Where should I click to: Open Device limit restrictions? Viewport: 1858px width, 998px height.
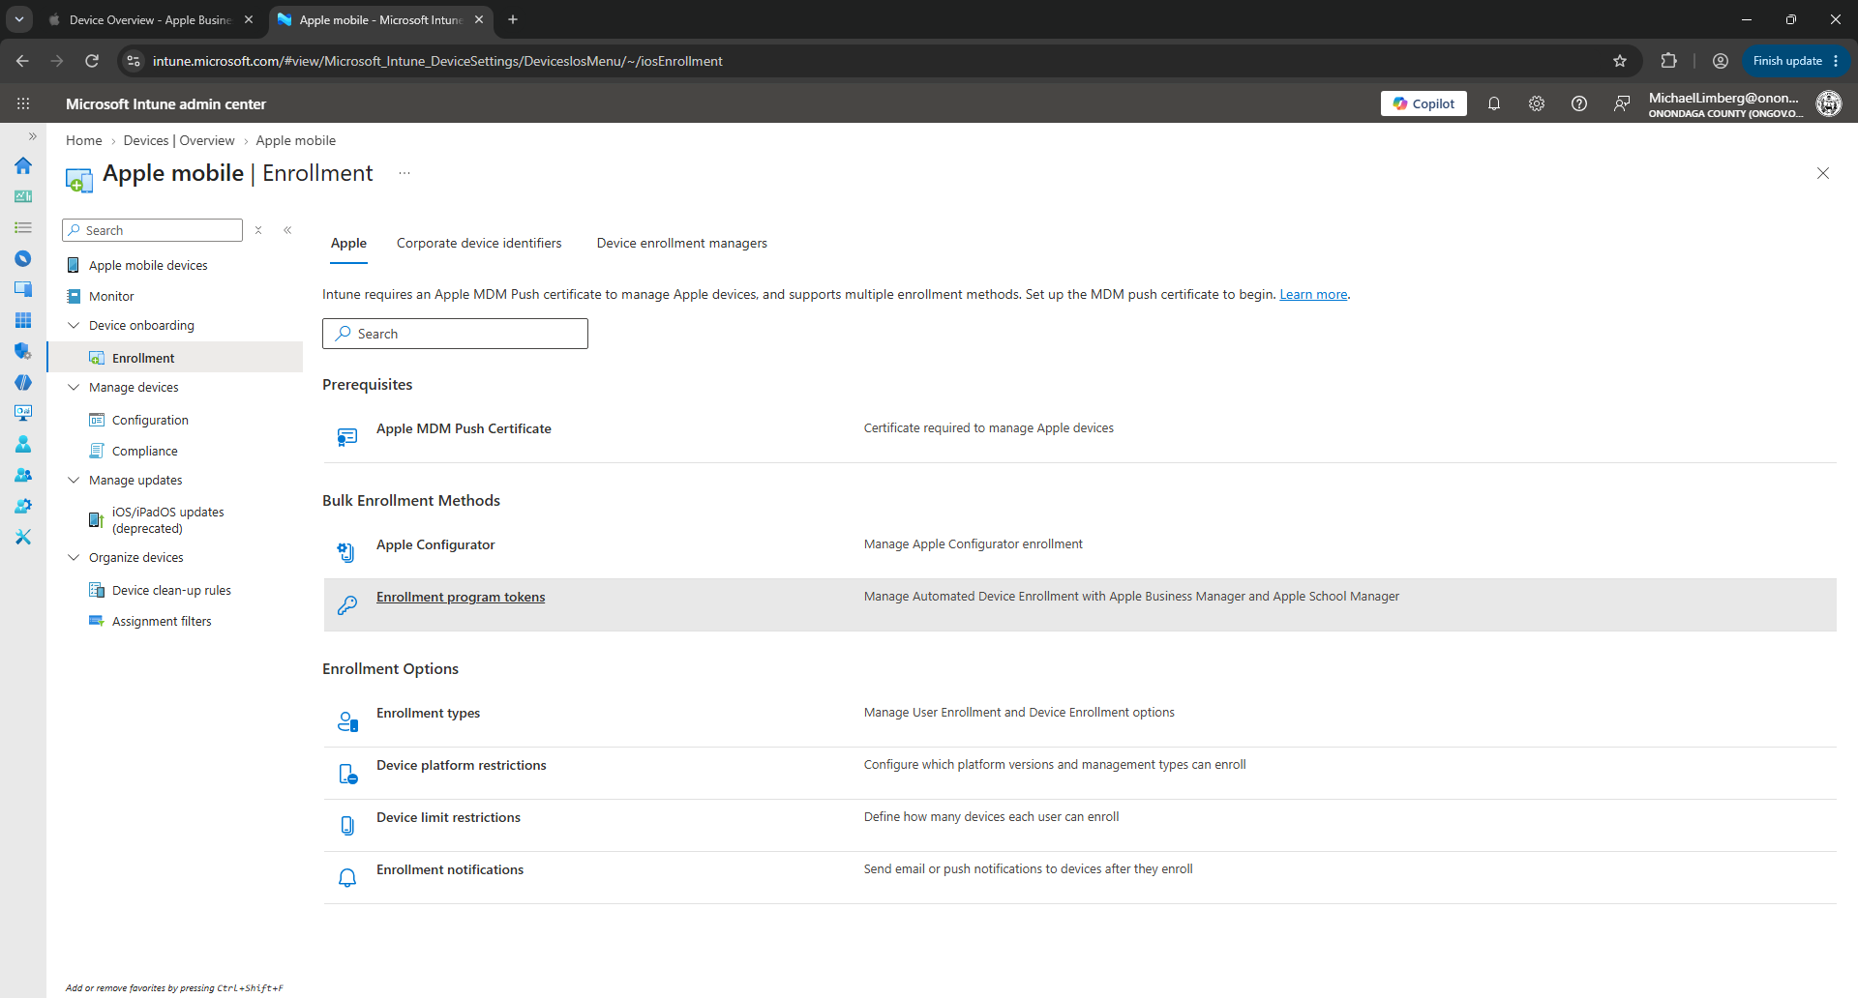coord(448,817)
